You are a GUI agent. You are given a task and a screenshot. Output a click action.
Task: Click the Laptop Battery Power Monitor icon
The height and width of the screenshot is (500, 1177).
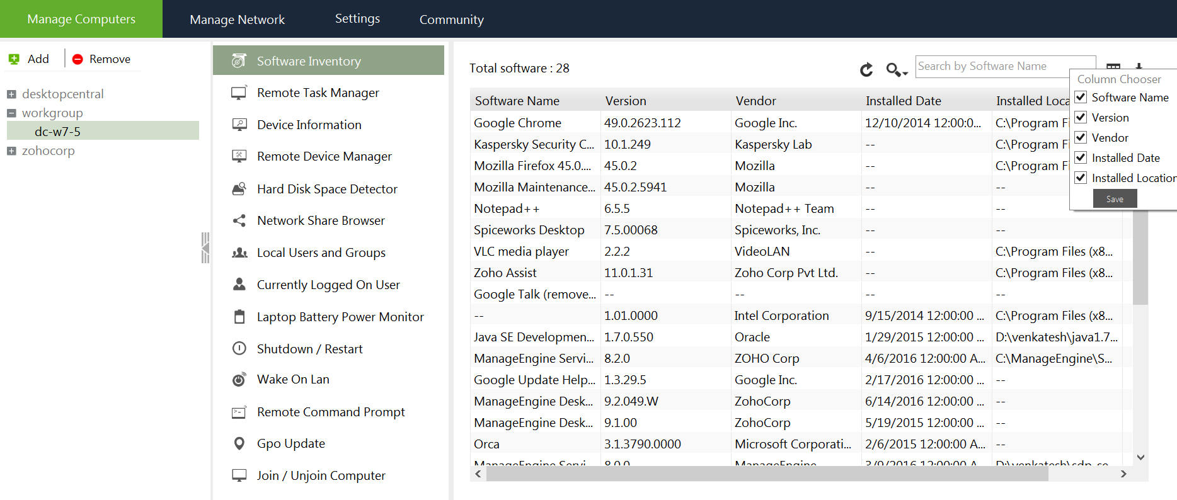[239, 317]
